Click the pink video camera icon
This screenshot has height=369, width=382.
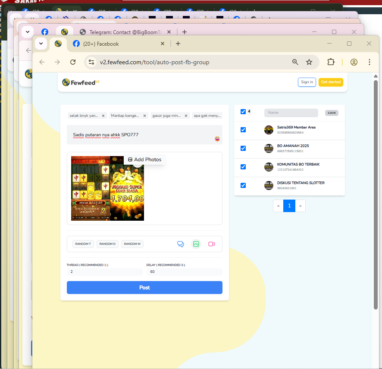[x=211, y=244]
